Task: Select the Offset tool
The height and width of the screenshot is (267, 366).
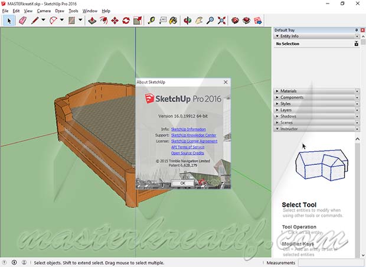Action: tap(103, 21)
